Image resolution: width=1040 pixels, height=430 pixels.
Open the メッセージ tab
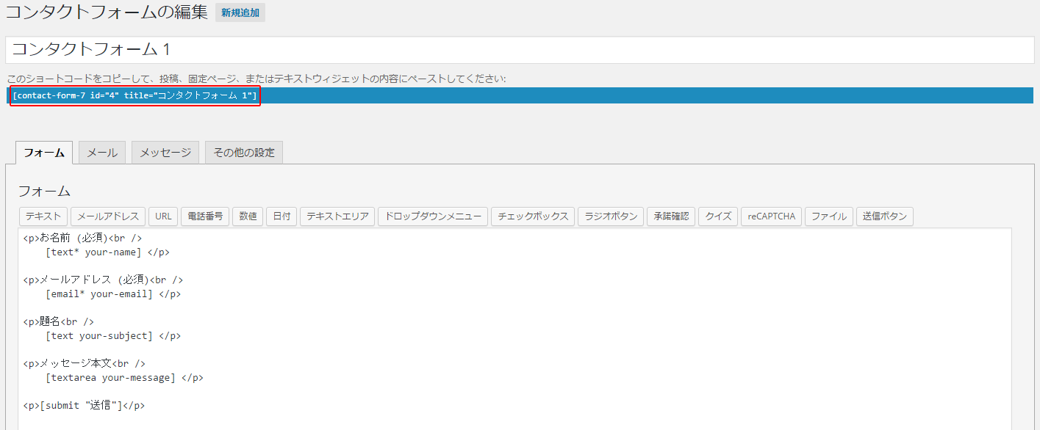pyautogui.click(x=165, y=153)
